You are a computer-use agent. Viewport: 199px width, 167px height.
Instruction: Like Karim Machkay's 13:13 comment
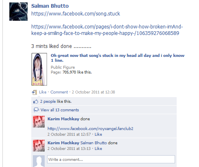pos(98,149)
